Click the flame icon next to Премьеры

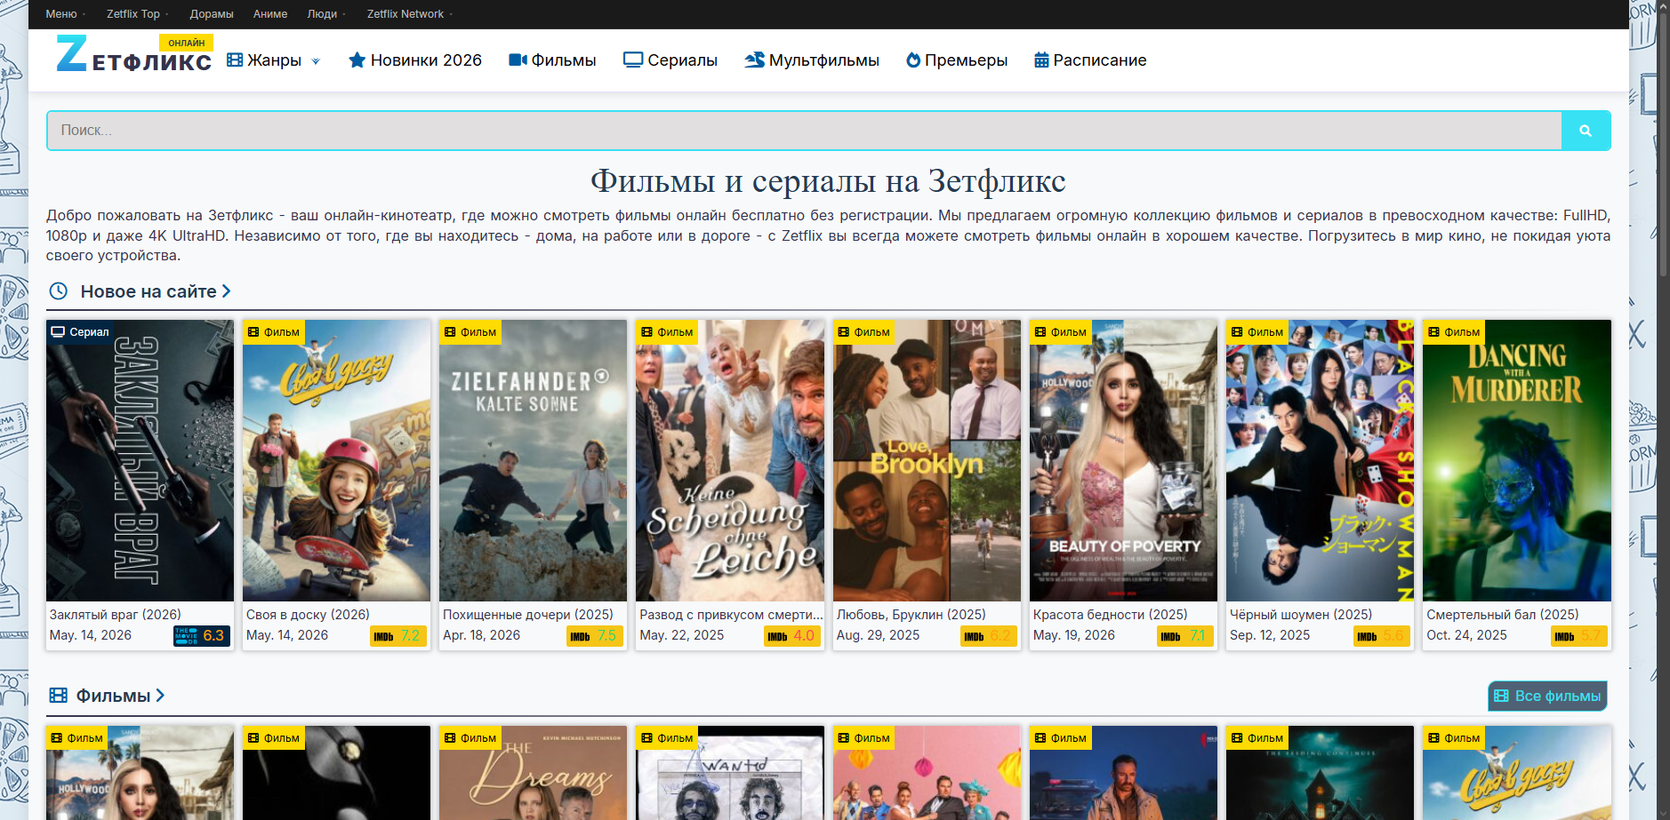click(913, 60)
